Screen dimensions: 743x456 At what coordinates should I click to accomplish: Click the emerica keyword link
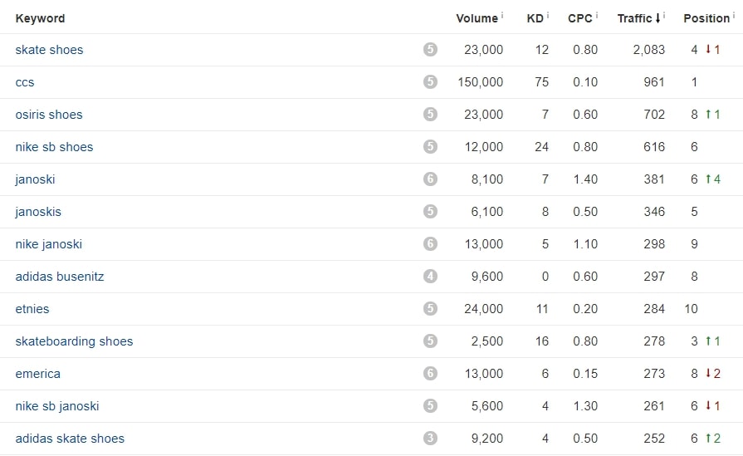pos(38,374)
